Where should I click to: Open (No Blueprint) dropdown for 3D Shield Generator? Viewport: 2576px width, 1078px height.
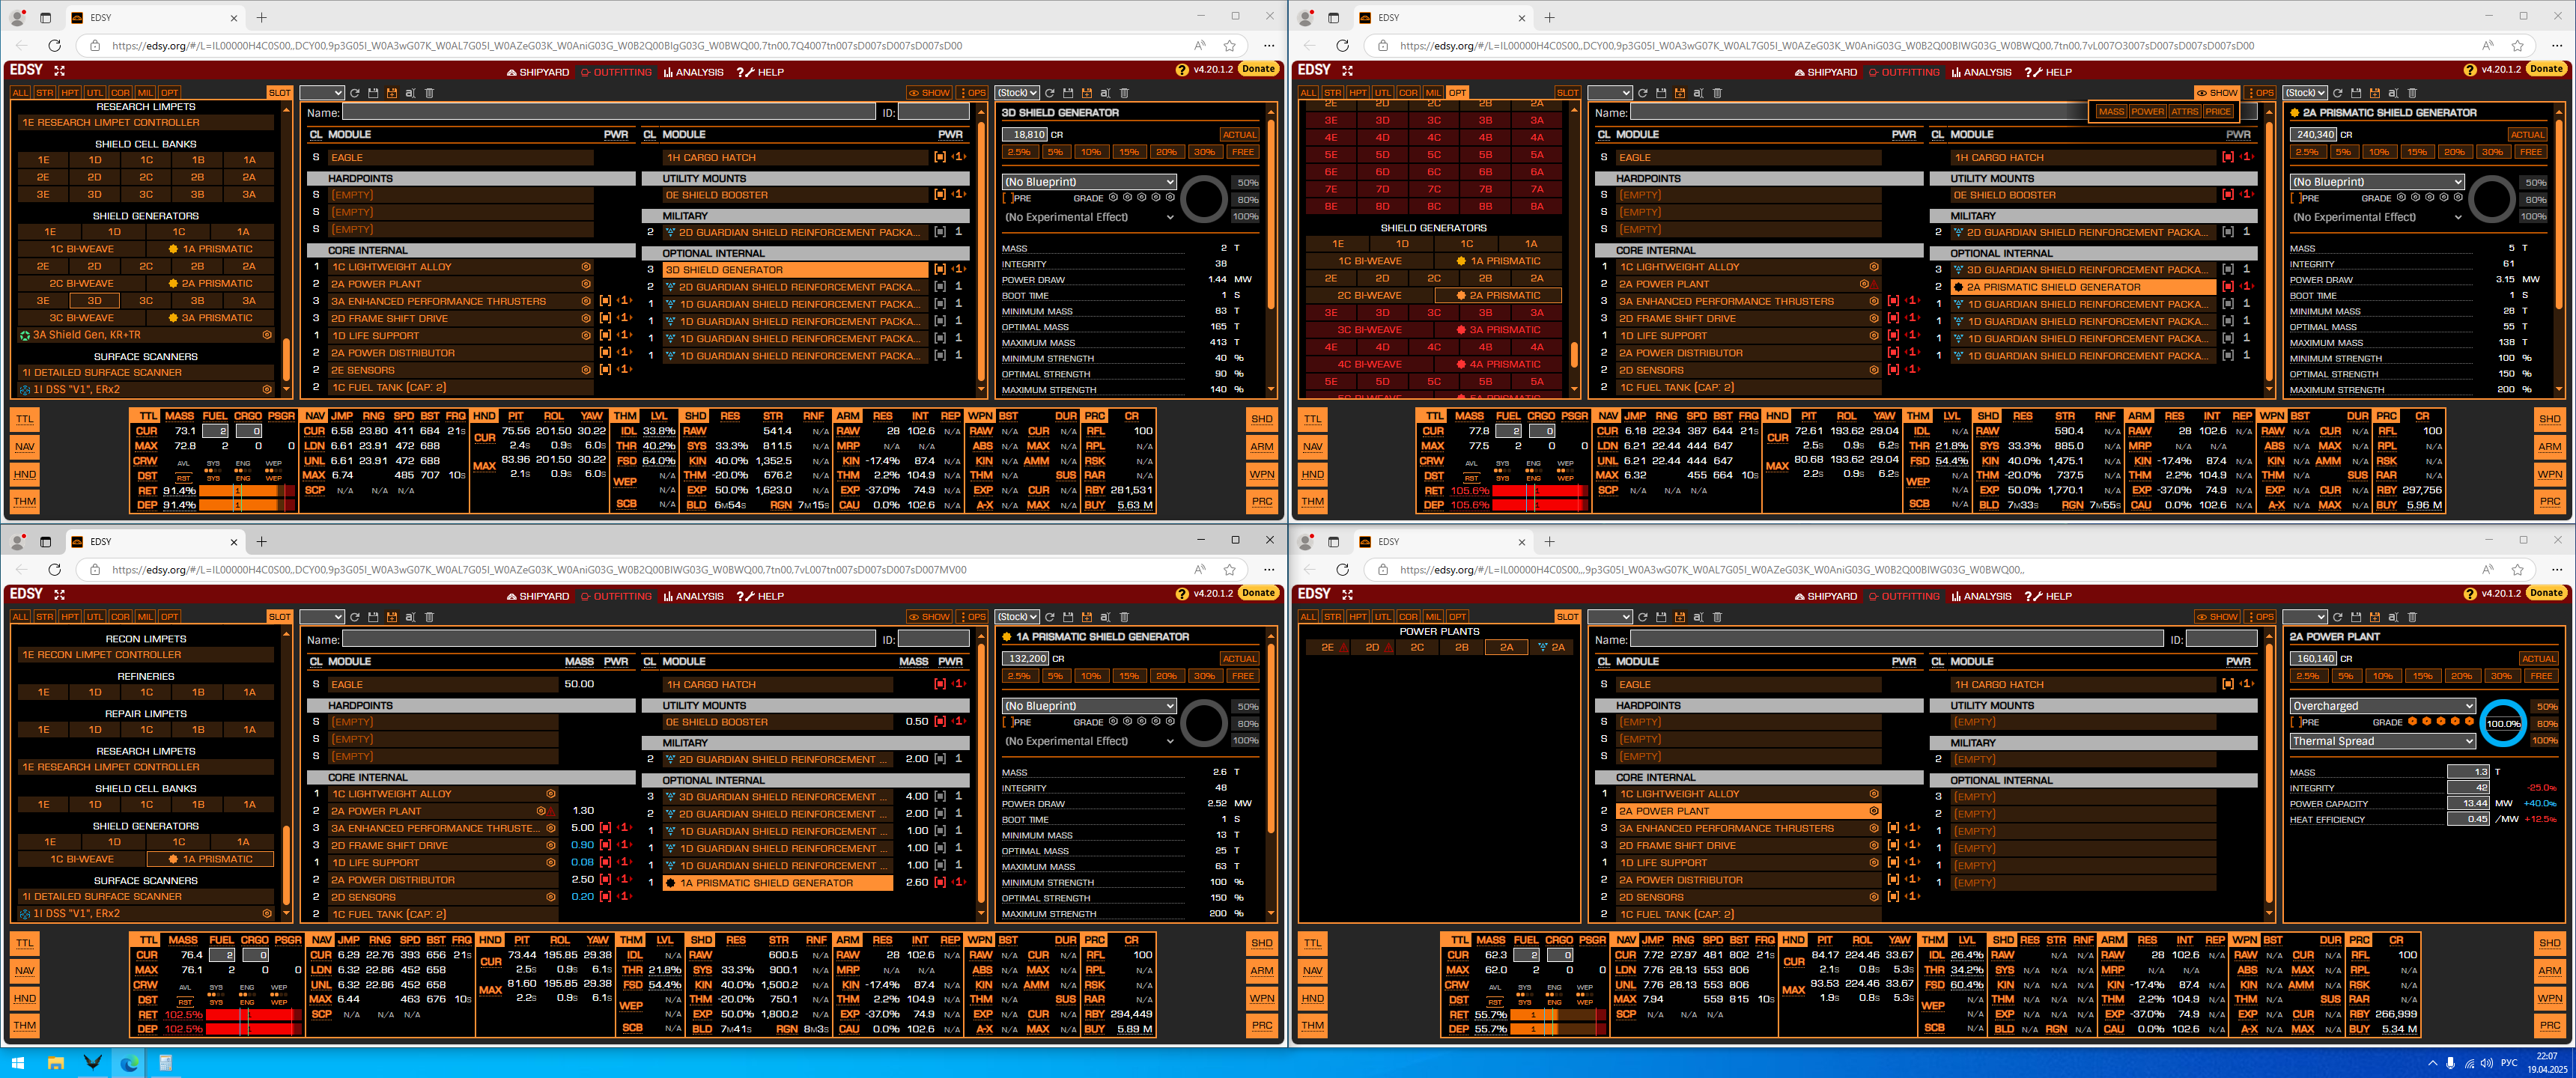(1090, 182)
